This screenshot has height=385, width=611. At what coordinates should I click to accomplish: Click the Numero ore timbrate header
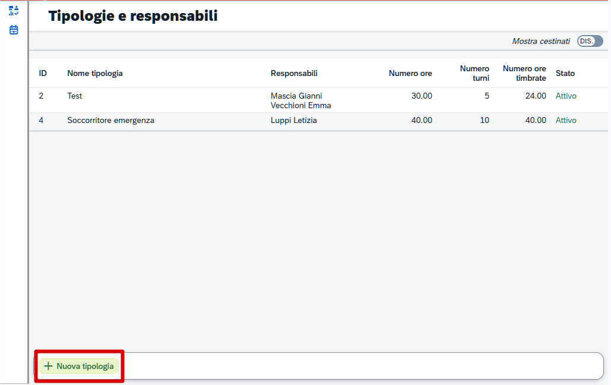(524, 74)
